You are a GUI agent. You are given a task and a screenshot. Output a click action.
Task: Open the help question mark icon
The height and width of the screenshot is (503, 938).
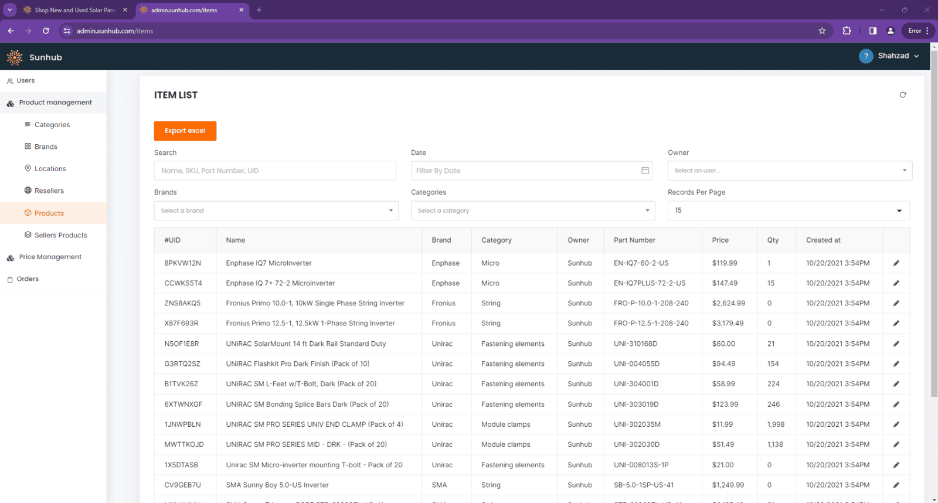click(x=866, y=56)
